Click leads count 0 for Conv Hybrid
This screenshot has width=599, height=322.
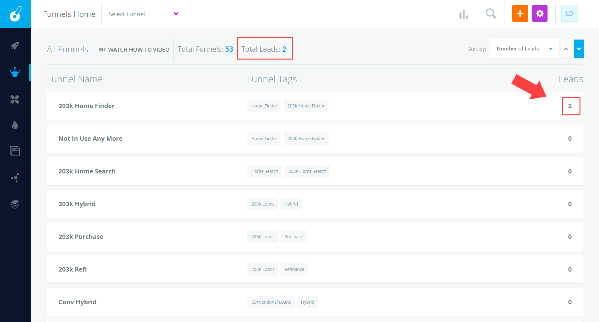[x=570, y=302]
